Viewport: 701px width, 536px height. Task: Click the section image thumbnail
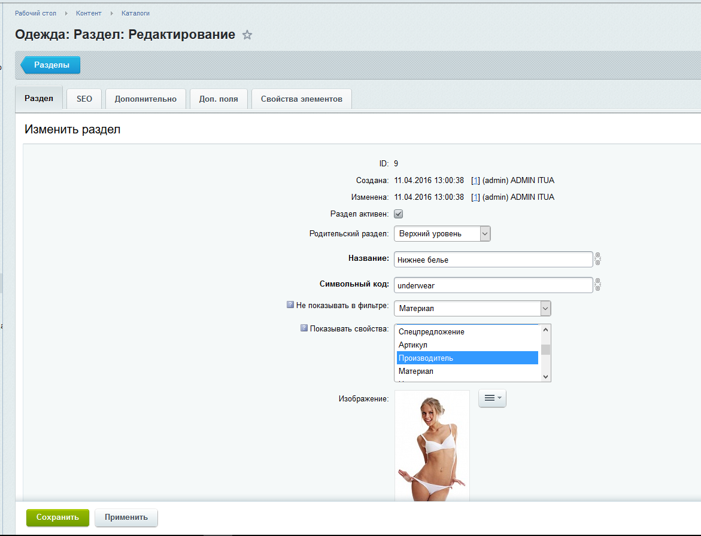(432, 446)
